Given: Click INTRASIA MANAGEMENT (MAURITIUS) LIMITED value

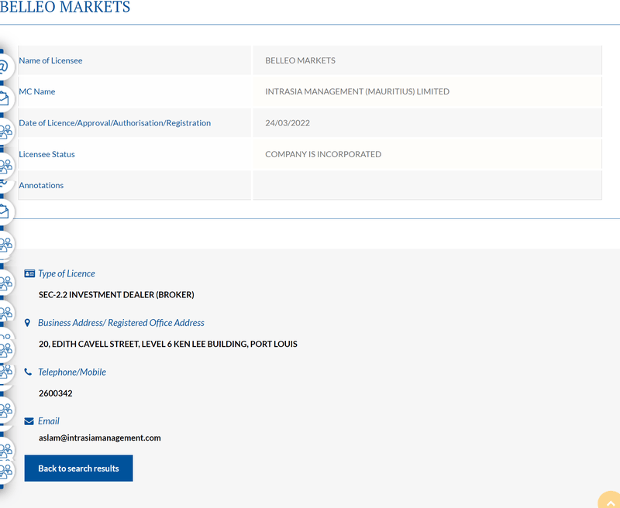Looking at the screenshot, I should click(357, 91).
